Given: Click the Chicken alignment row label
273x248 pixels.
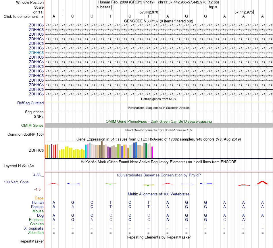Looking at the screenshot, I should click(37, 224).
